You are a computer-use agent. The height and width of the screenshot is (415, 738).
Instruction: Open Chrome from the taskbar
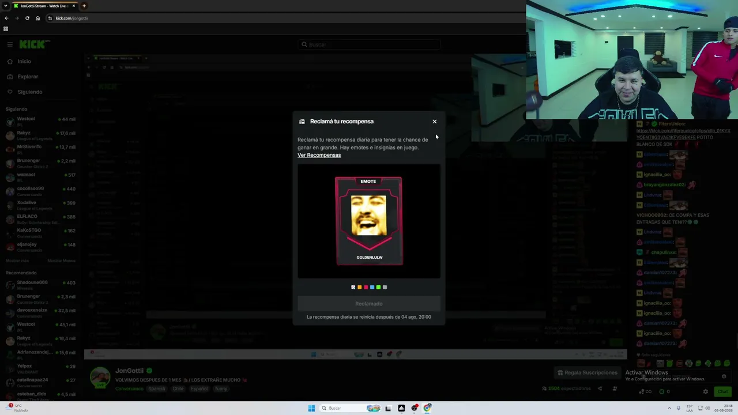point(427,408)
